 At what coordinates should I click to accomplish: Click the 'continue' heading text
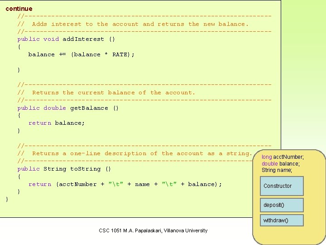tap(19, 9)
